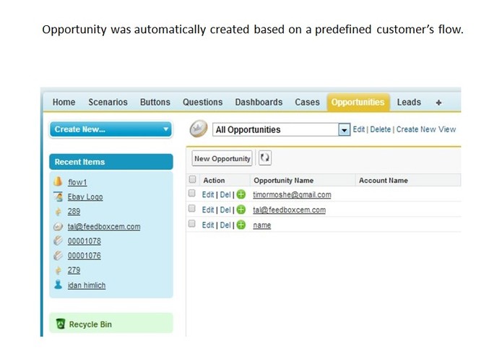The image size is (502, 357).
Task: Click the Action column header
Action: pyautogui.click(x=214, y=180)
